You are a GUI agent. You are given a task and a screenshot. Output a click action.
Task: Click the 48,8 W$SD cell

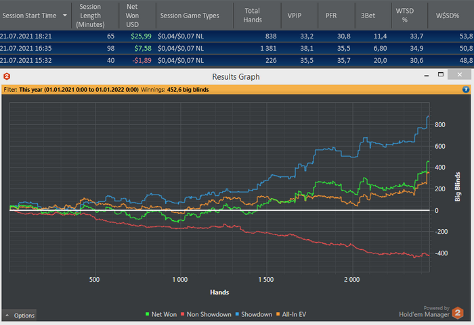point(466,60)
